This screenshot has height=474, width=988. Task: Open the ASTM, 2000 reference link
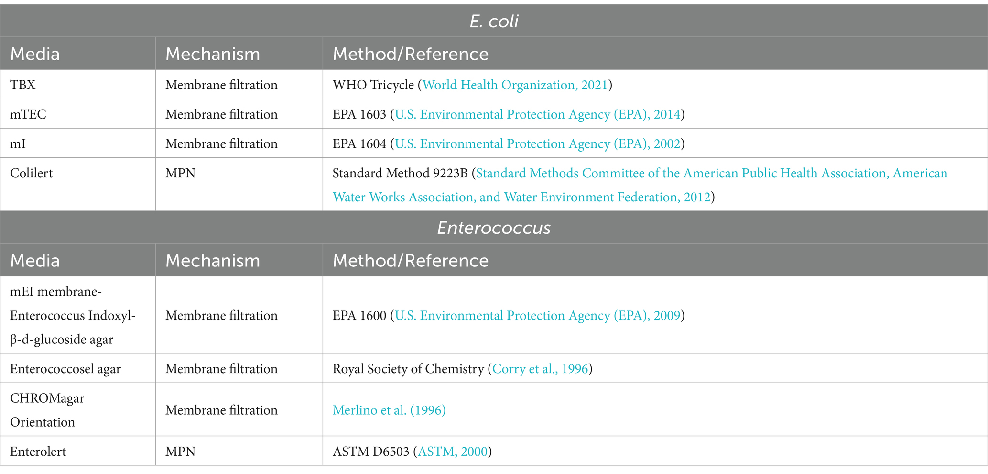[453, 452]
